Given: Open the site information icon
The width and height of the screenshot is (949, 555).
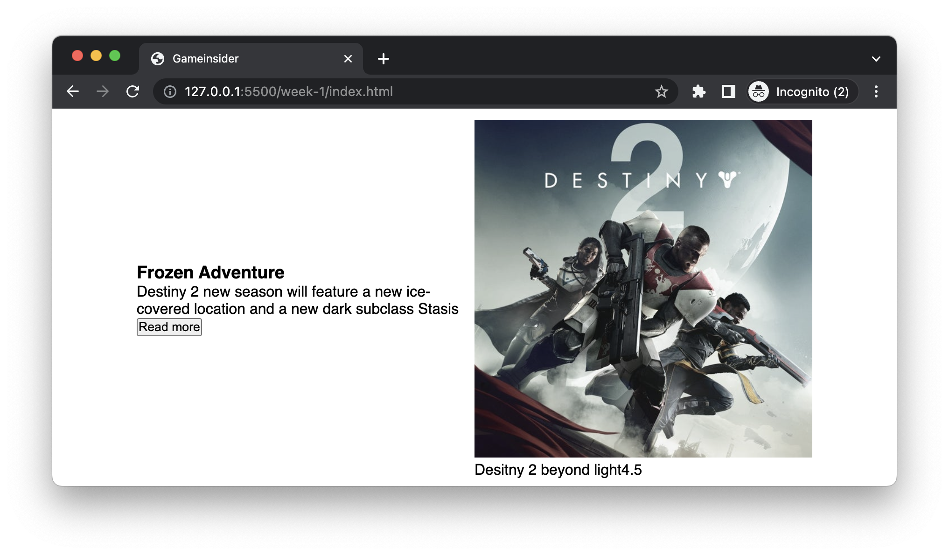Looking at the screenshot, I should point(170,92).
